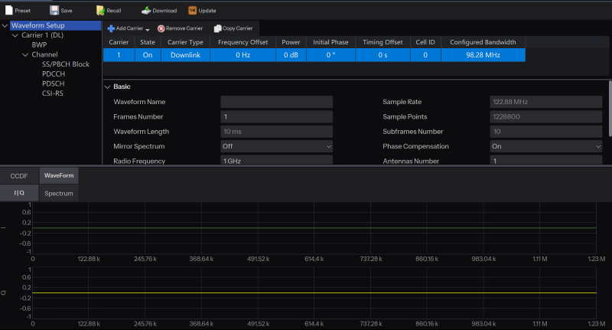The width and height of the screenshot is (612, 330).
Task: Click the Frames Number field
Action: (x=276, y=117)
